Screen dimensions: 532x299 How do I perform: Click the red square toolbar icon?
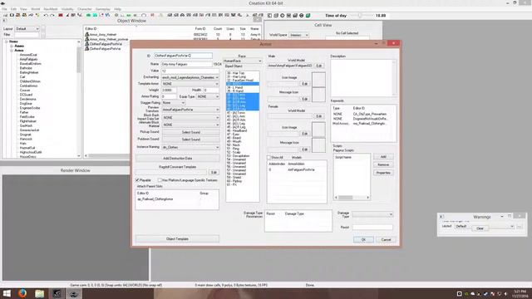coord(61,16)
